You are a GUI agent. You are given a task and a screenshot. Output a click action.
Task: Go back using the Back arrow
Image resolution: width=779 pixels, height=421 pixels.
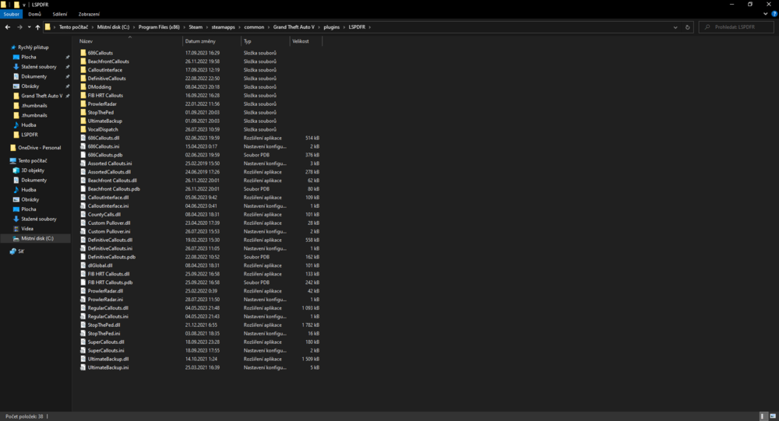pyautogui.click(x=7, y=27)
